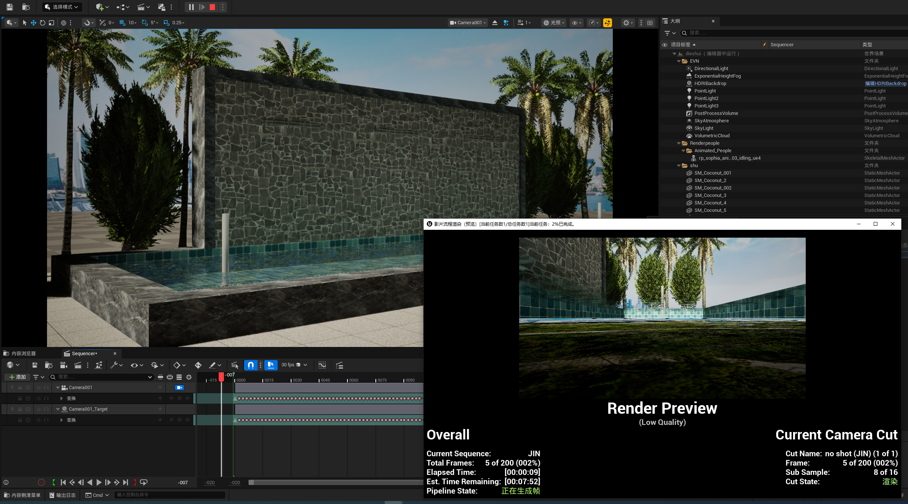This screenshot has height=504, width=908.
Task: Click the 编辑HDRIBackdrop link
Action: click(x=885, y=84)
